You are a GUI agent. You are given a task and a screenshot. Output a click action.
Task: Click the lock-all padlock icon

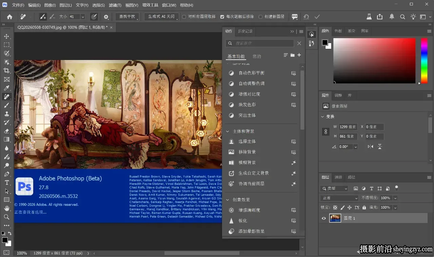tap(364, 207)
